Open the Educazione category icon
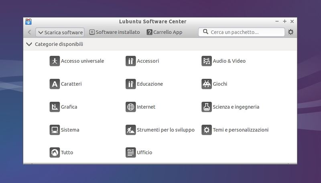This screenshot has width=321, height=183. 131,84
